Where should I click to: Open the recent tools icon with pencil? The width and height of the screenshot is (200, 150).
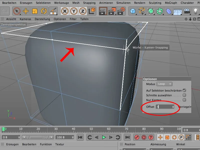click(x=53, y=11)
